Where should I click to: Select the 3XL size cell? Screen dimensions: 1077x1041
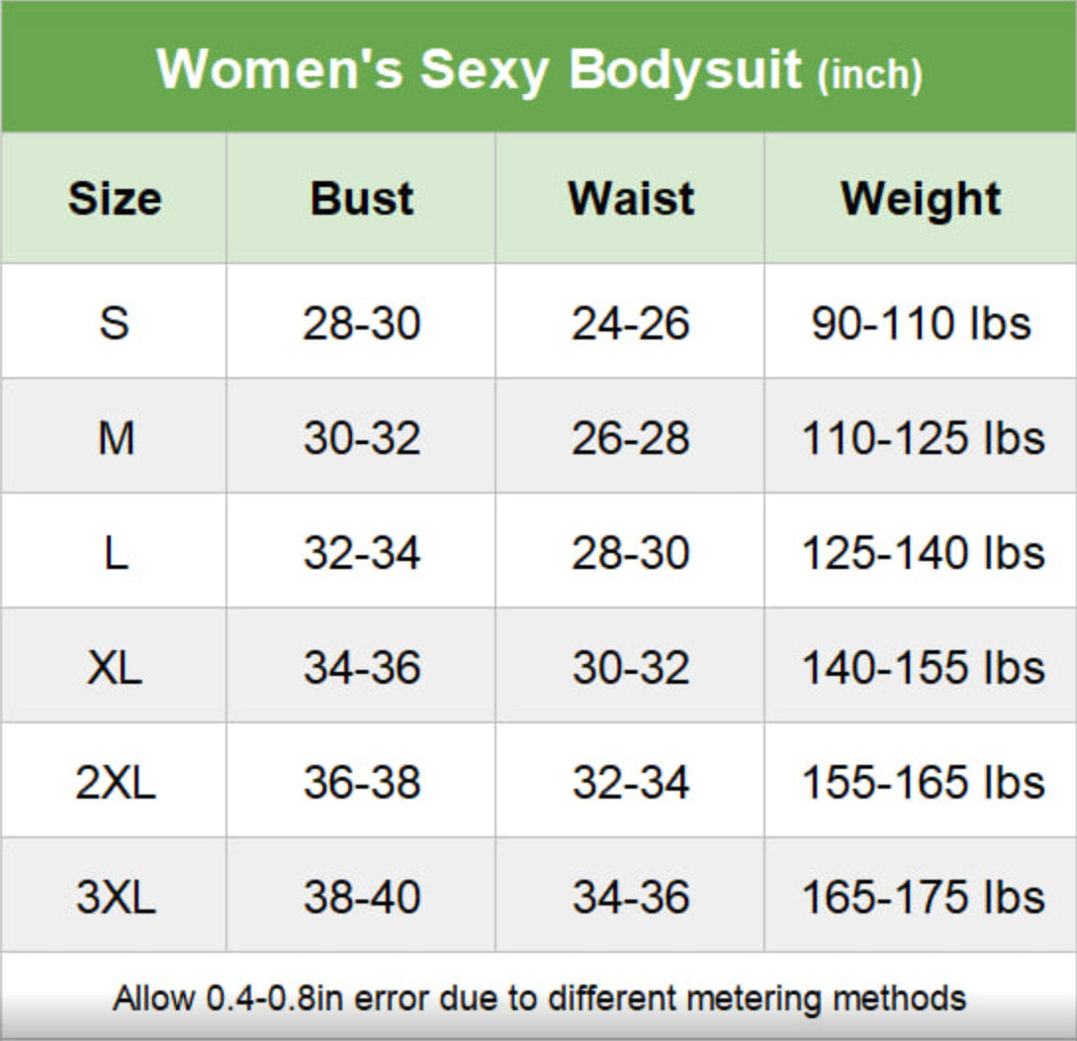coord(115,898)
